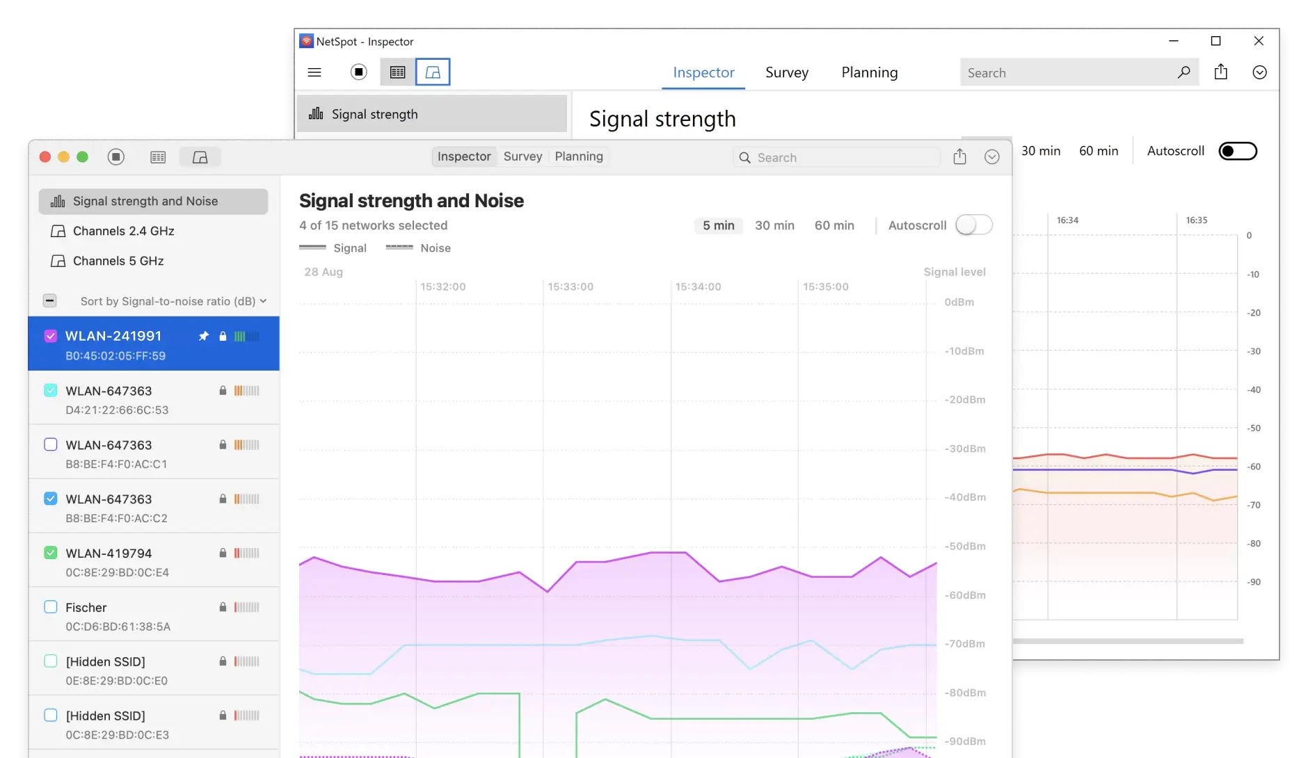Image resolution: width=1308 pixels, height=758 pixels.
Task: Check [Hidden SSID] 0C:8E:29:BD:0C:E3 checkbox
Action: coord(51,715)
